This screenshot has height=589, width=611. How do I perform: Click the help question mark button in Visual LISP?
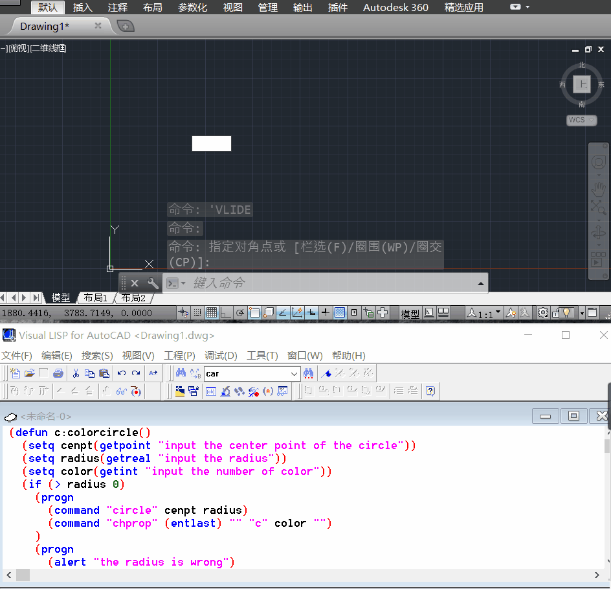(430, 391)
